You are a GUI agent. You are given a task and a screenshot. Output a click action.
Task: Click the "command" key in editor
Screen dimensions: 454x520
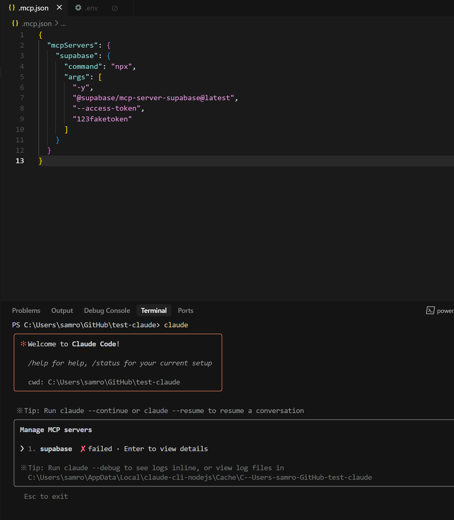coord(83,66)
